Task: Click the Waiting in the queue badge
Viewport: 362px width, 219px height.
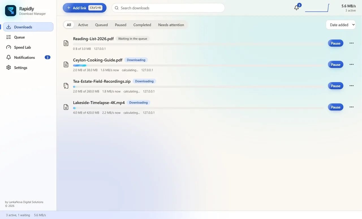Action: click(x=133, y=39)
